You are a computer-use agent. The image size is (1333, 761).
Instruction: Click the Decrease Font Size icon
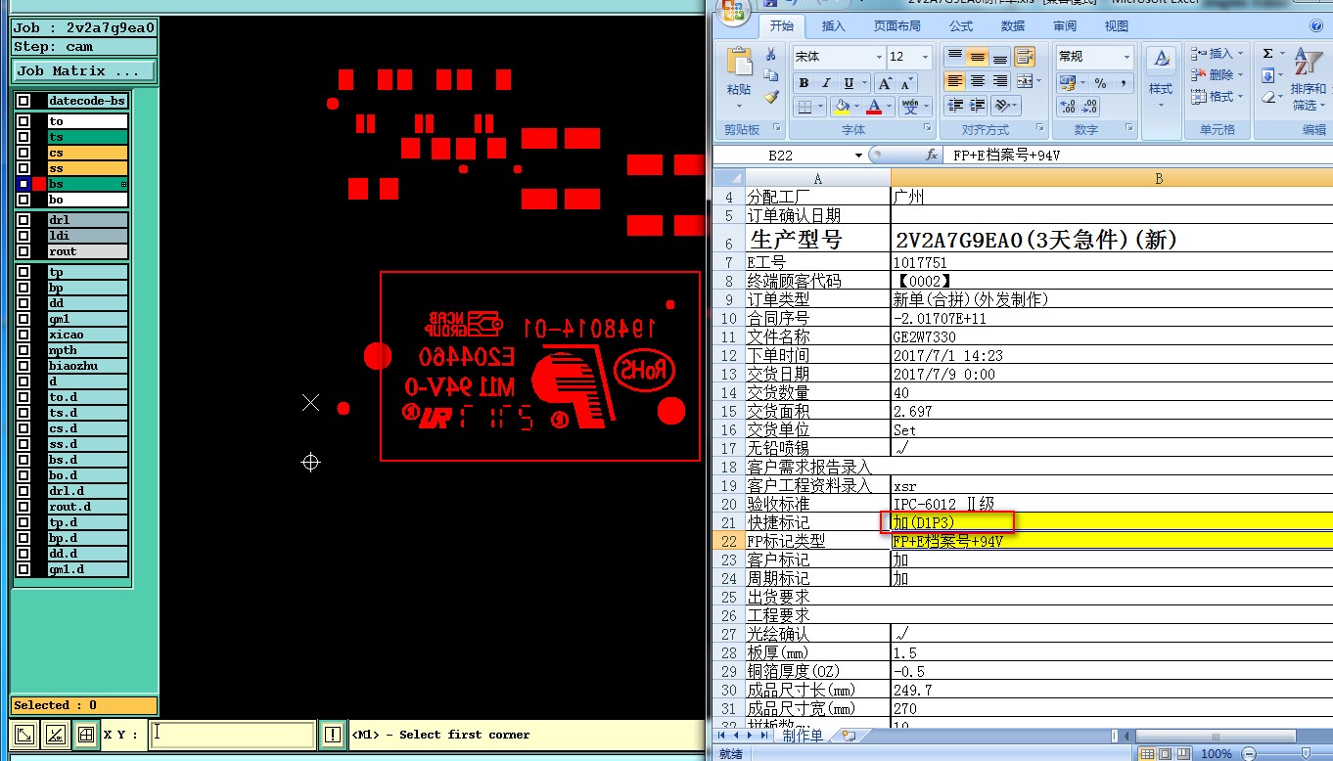tap(907, 83)
